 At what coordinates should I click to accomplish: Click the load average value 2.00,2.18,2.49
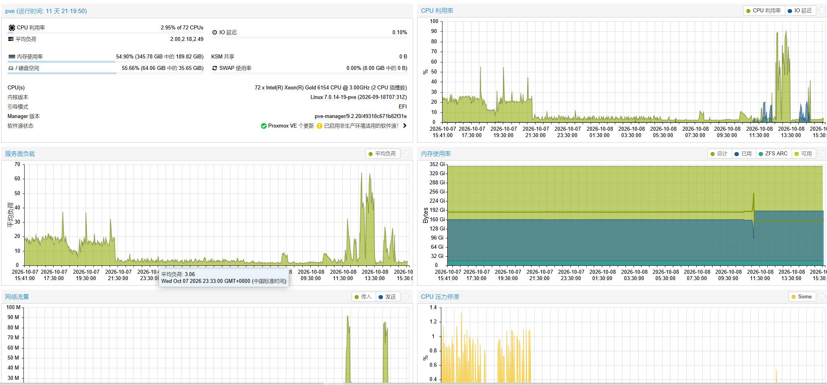coord(187,39)
